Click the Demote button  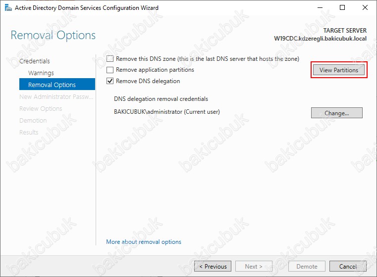[307, 266]
